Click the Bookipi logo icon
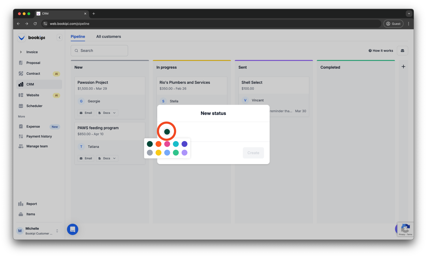 21,38
